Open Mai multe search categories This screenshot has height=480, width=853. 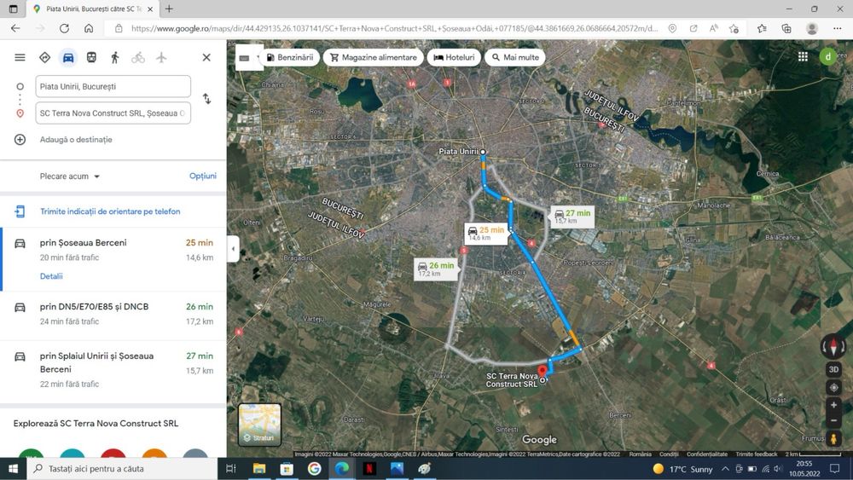pos(515,57)
